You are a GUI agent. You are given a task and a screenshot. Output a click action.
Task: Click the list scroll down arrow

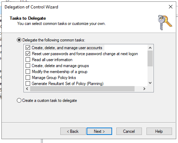click(x=150, y=83)
